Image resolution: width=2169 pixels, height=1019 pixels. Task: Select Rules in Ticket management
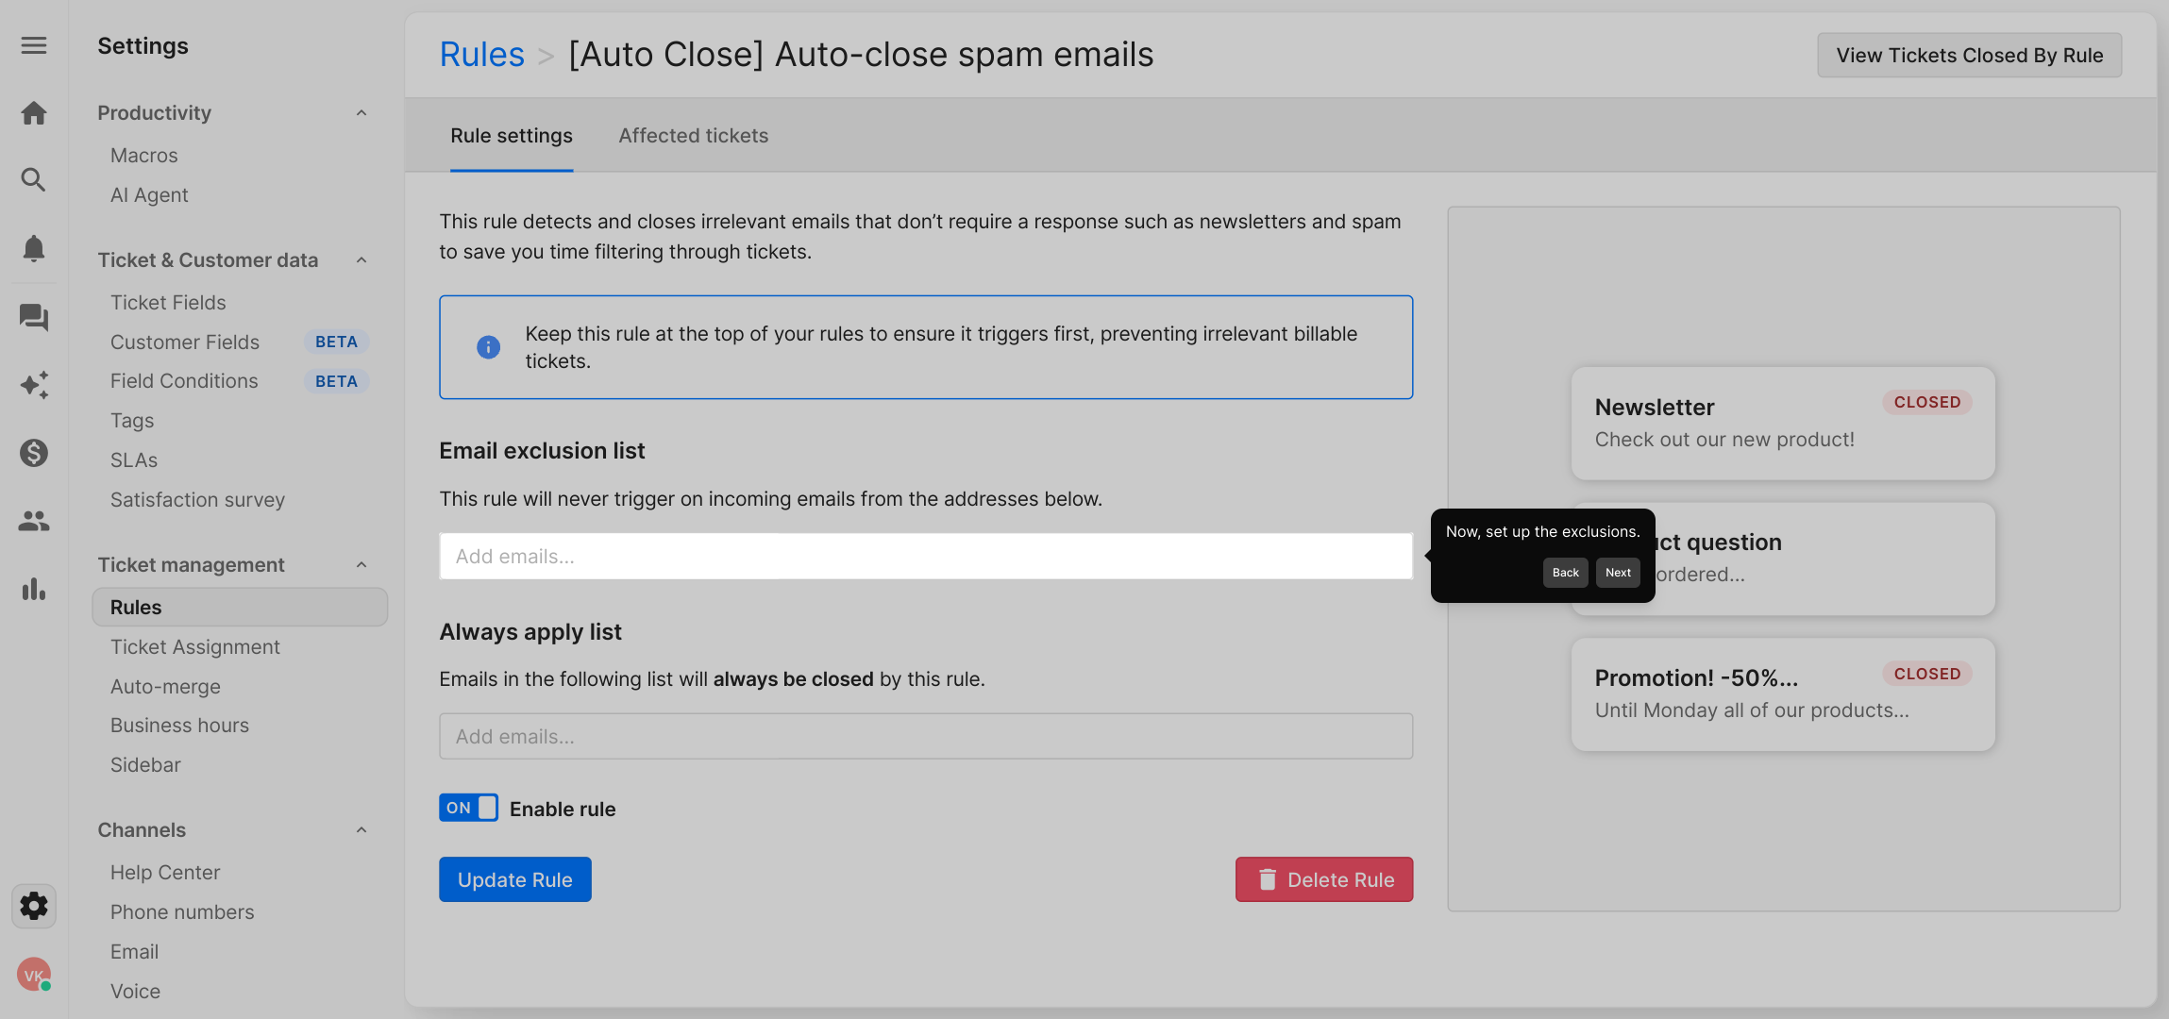[x=240, y=608]
